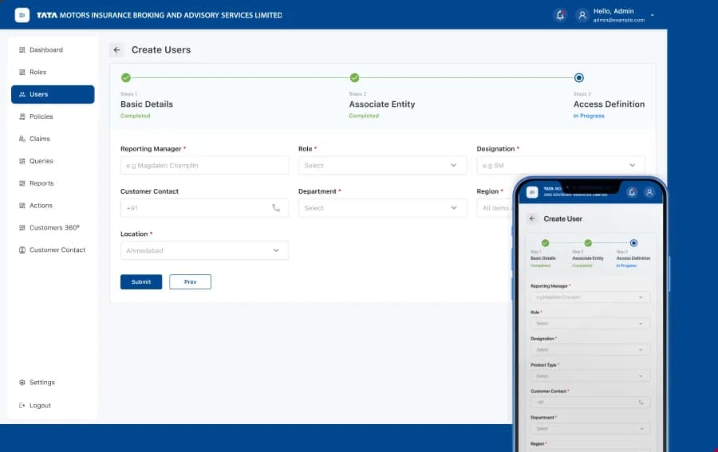Click the Customers 360° sidebar icon
718x452 pixels.
pyautogui.click(x=22, y=227)
